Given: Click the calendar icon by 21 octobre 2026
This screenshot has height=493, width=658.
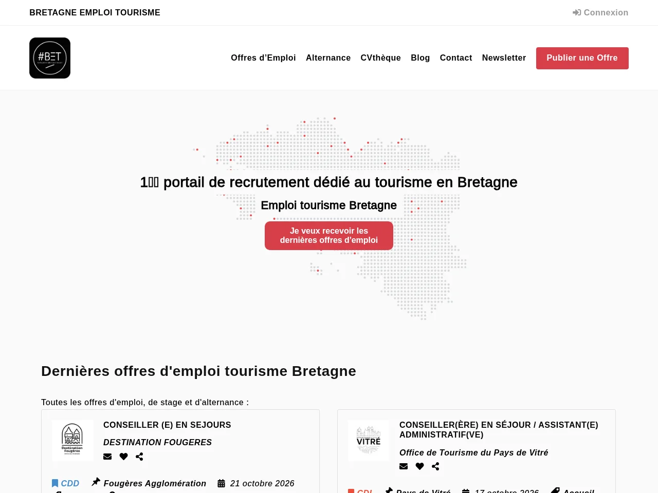Looking at the screenshot, I should 221,483.
